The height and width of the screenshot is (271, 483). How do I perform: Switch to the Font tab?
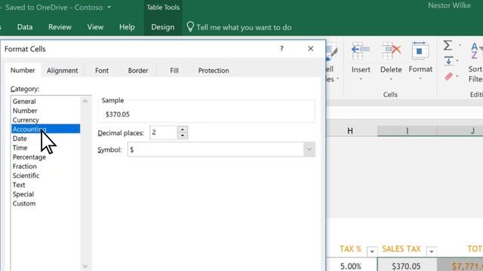(x=102, y=70)
